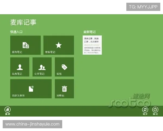163x131 pixels.
Task: Click the 麦库记事 app title
Action: (23, 22)
